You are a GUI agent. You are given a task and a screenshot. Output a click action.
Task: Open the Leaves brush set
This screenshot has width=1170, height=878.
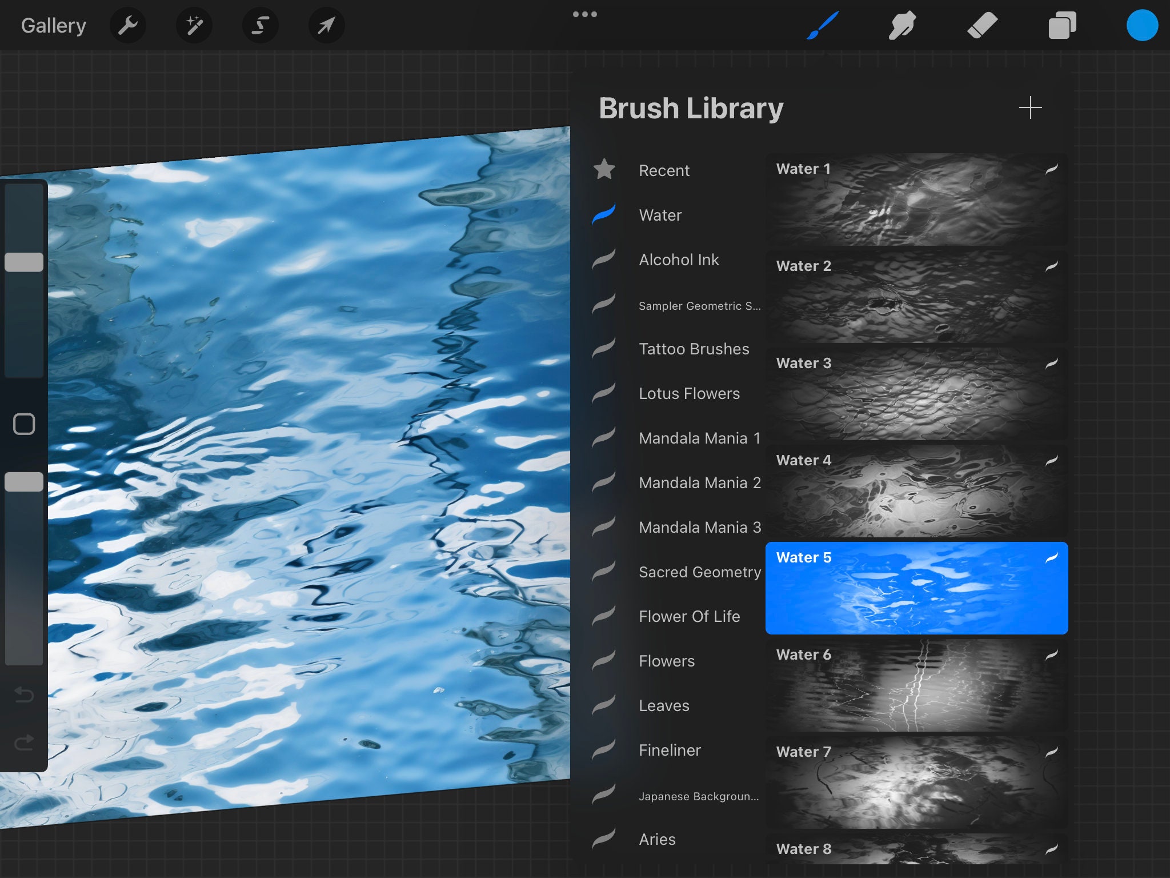[x=664, y=705]
